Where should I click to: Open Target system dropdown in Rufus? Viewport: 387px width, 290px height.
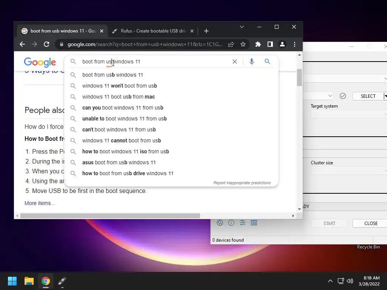point(349,114)
